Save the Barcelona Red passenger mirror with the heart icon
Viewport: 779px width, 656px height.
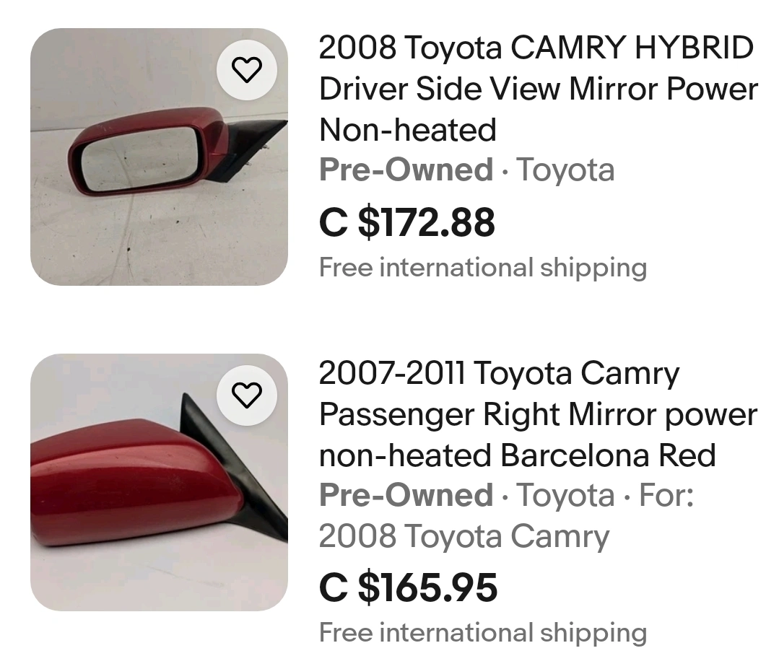[247, 395]
